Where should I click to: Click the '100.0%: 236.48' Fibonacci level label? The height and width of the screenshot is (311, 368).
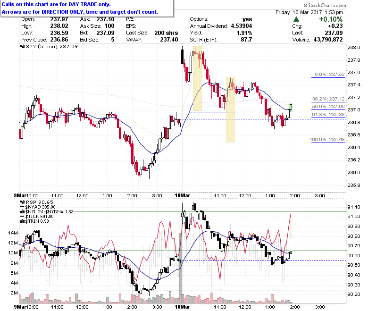click(327, 139)
